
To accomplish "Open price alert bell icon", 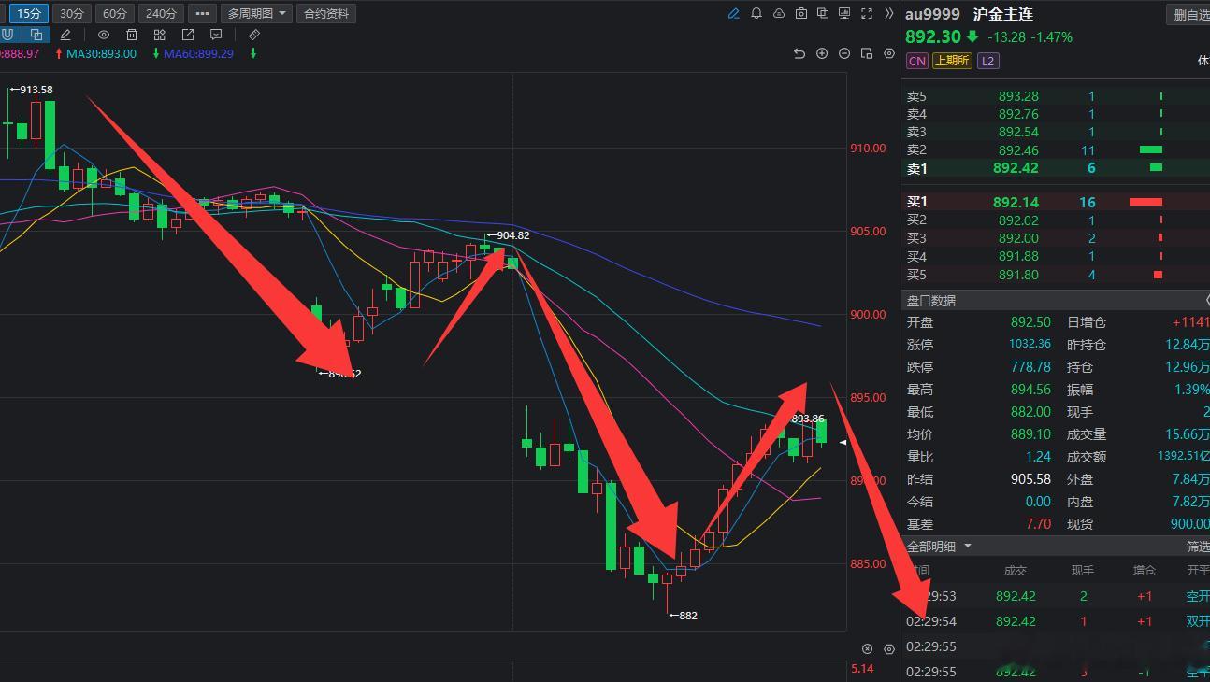I will coord(756,13).
